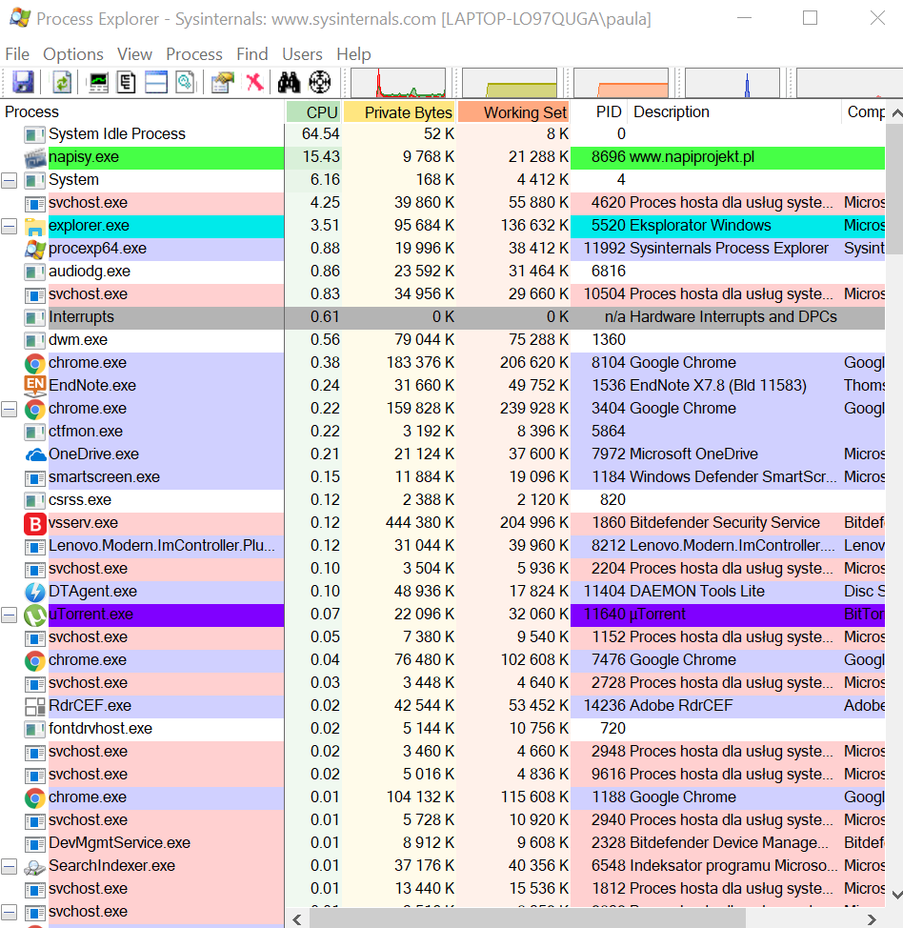Open the Options menu

(73, 54)
